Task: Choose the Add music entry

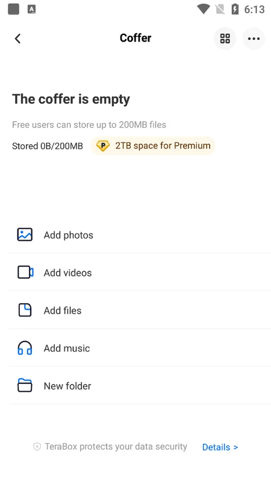Action: click(140, 348)
